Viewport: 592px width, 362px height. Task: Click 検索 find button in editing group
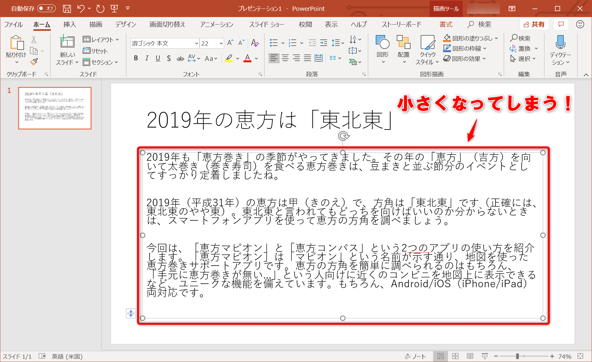tap(520, 38)
